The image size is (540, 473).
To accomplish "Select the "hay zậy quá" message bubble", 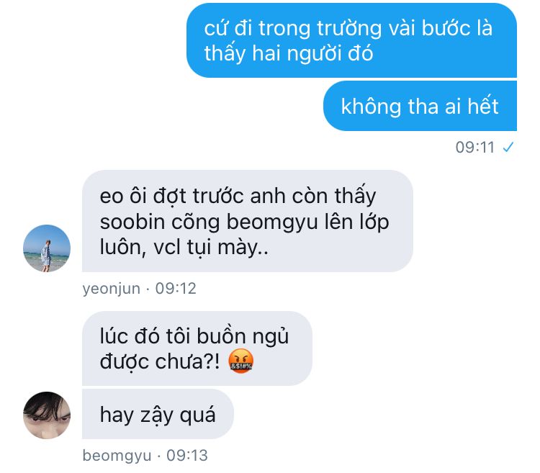I will [x=158, y=414].
